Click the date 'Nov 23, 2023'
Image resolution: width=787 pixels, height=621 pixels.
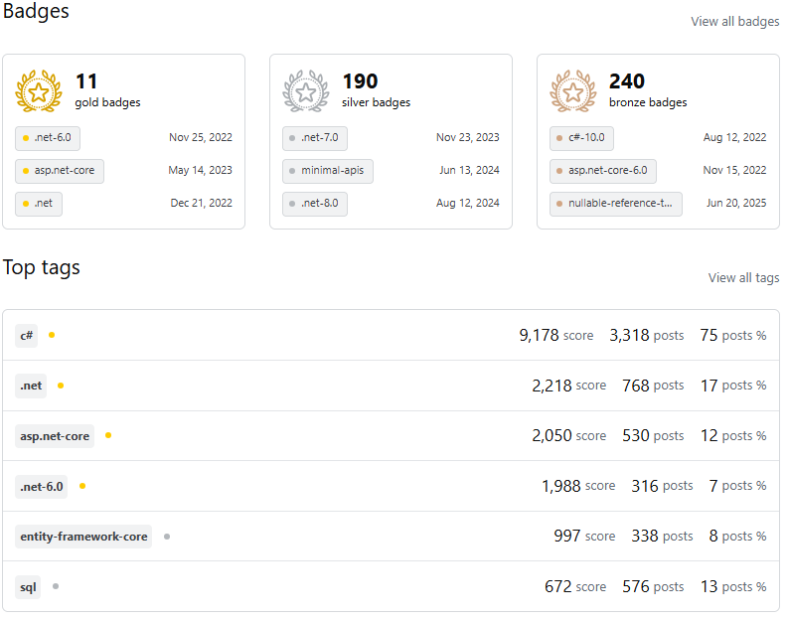[x=468, y=137]
